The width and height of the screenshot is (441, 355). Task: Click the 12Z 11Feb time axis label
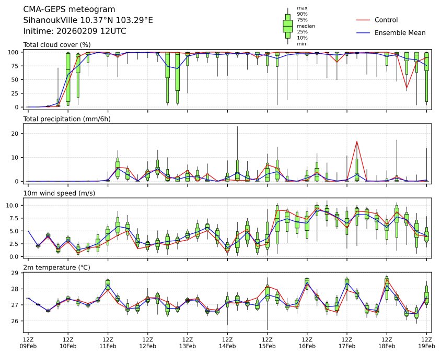(x=108, y=342)
